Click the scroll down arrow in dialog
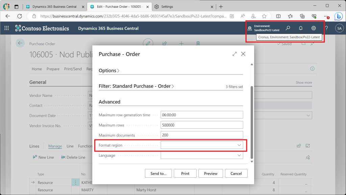Image resolution: width=346 pixels, height=195 pixels. pyautogui.click(x=252, y=161)
